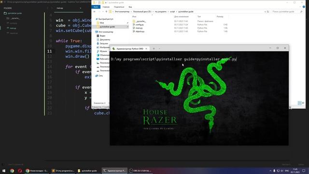This screenshot has height=174, width=309.
Task: Open the Share tab in Explorer ribbon
Action: pos(119,7)
